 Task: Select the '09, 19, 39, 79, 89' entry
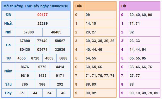[x=144, y=93]
